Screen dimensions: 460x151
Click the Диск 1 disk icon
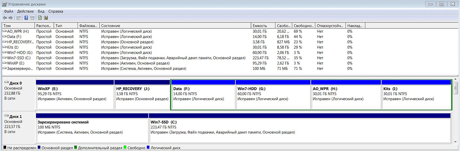6,116
